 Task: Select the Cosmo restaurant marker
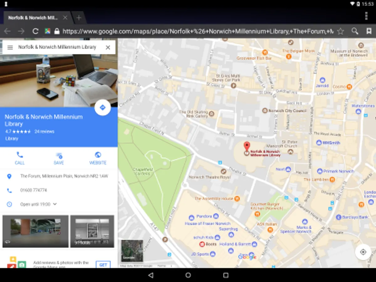click(x=349, y=86)
